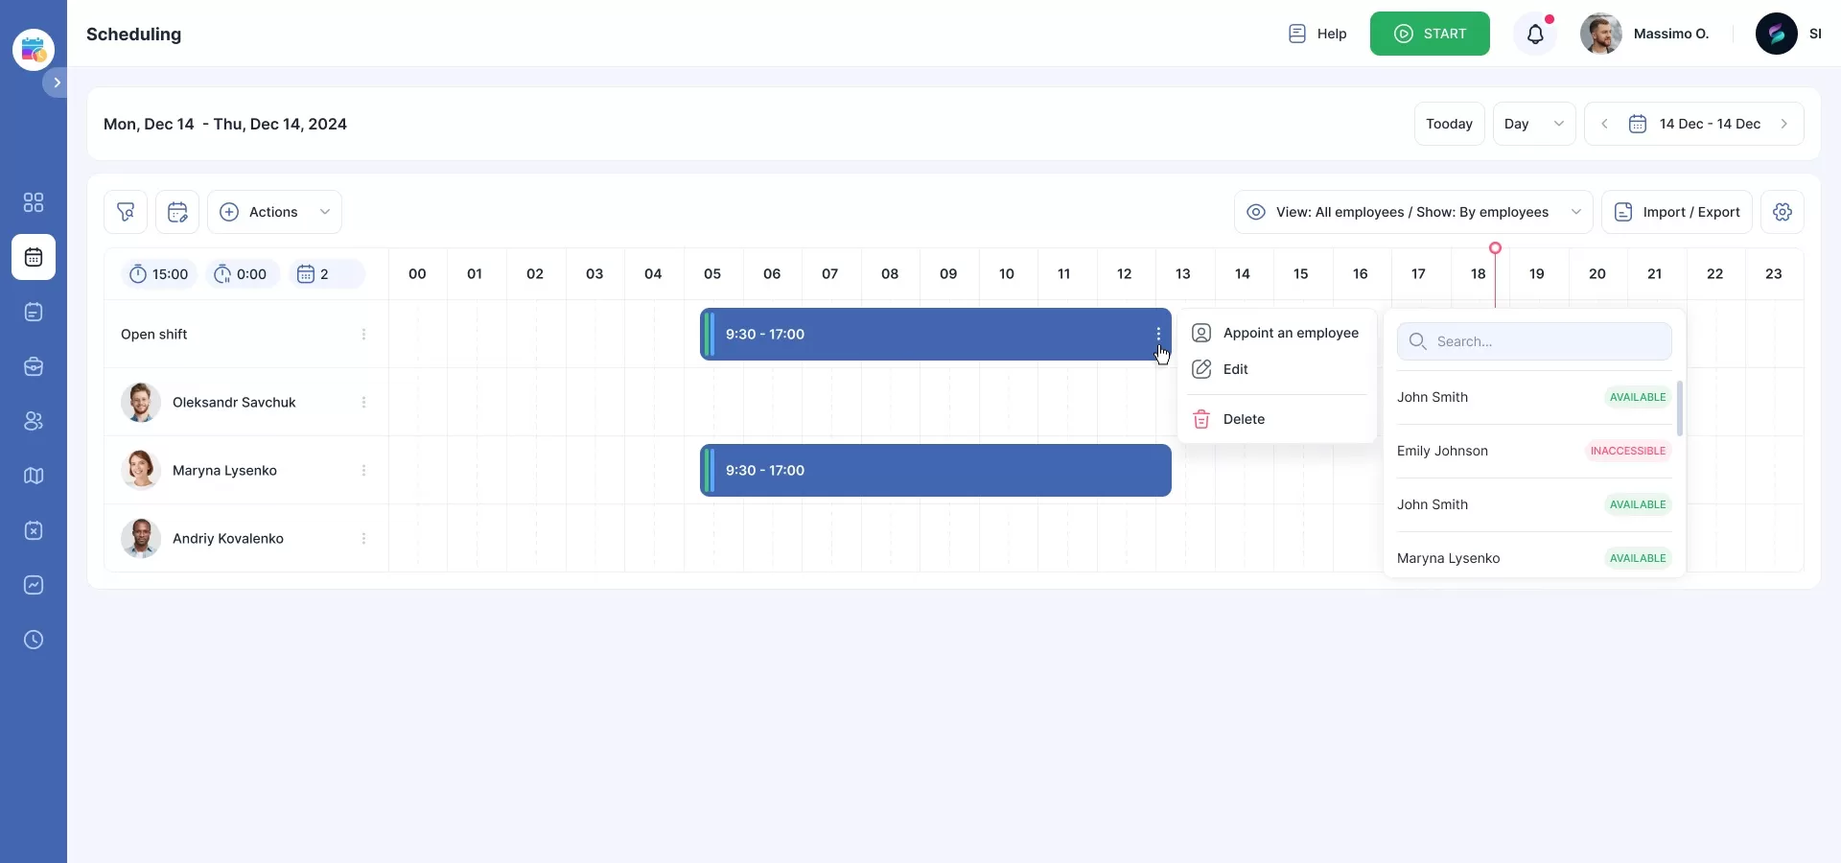The image size is (1841, 863).
Task: Open the calendar edit icon button
Action: point(177,212)
